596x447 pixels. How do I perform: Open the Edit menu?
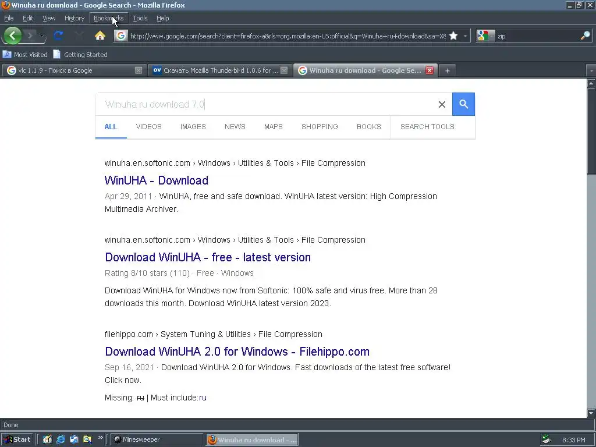[x=28, y=18]
